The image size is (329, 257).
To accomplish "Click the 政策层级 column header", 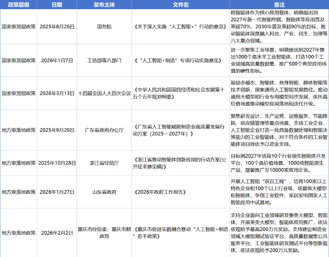I will (x=18, y=5).
